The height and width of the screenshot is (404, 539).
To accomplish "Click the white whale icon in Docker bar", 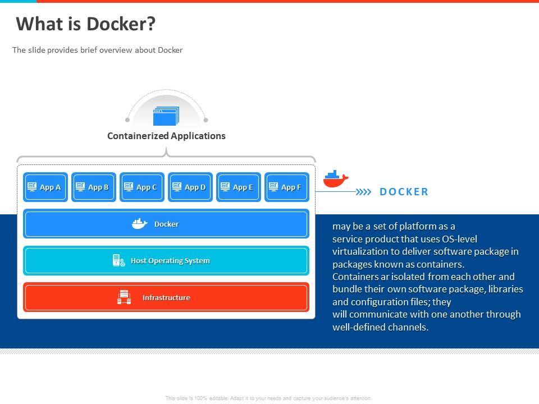I will point(140,224).
